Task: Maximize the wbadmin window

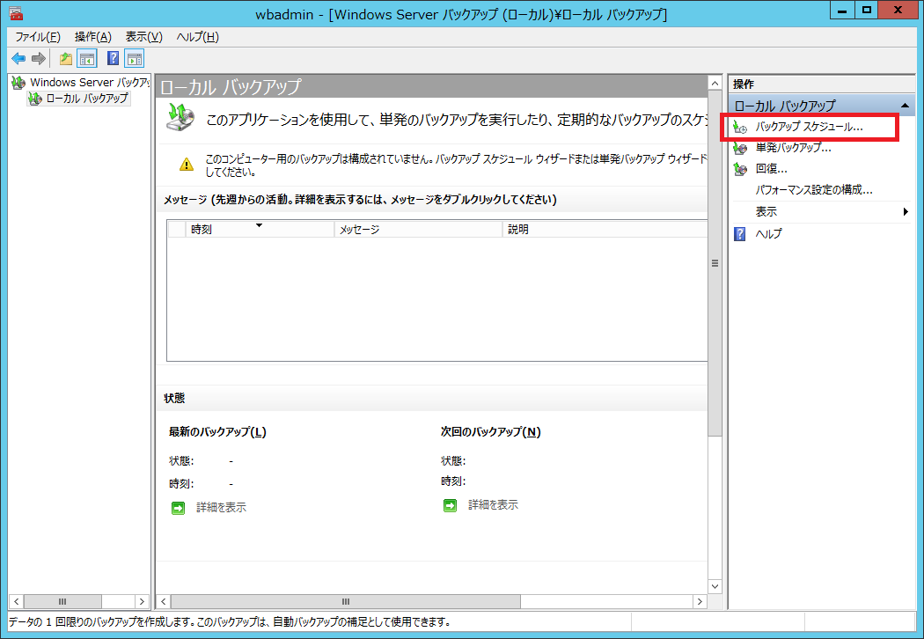Action: pos(867,10)
